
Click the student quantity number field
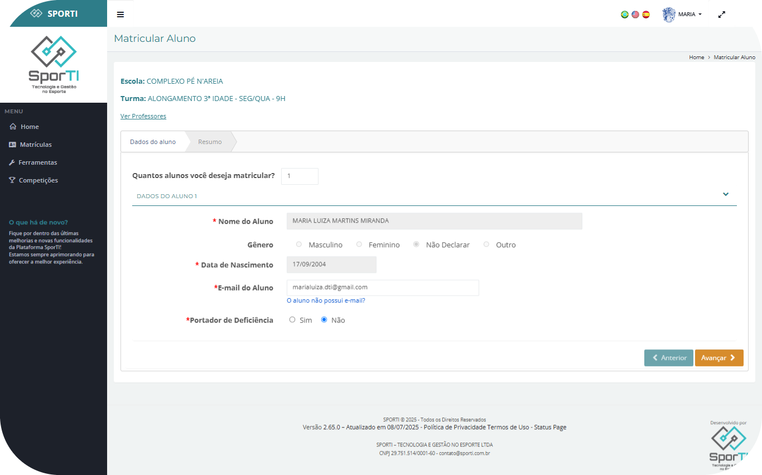(300, 176)
